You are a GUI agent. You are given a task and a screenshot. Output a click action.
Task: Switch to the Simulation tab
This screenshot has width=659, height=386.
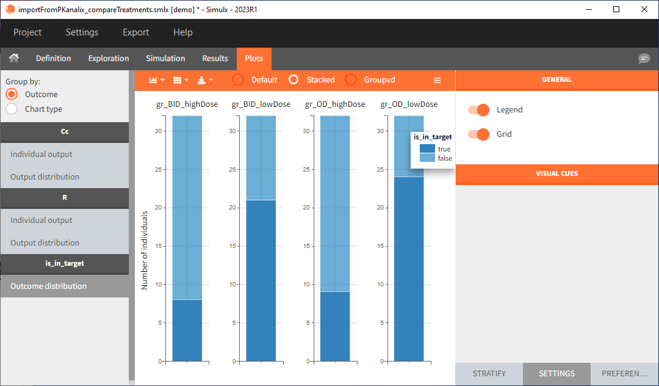pos(165,59)
